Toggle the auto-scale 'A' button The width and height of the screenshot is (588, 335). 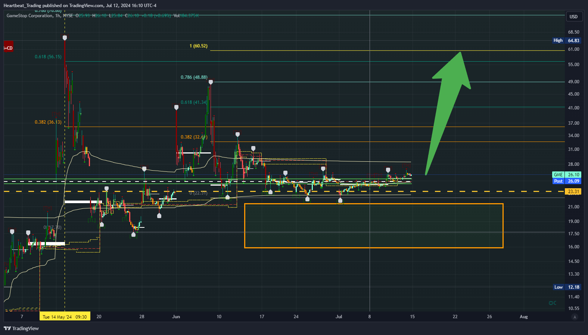coord(575,317)
